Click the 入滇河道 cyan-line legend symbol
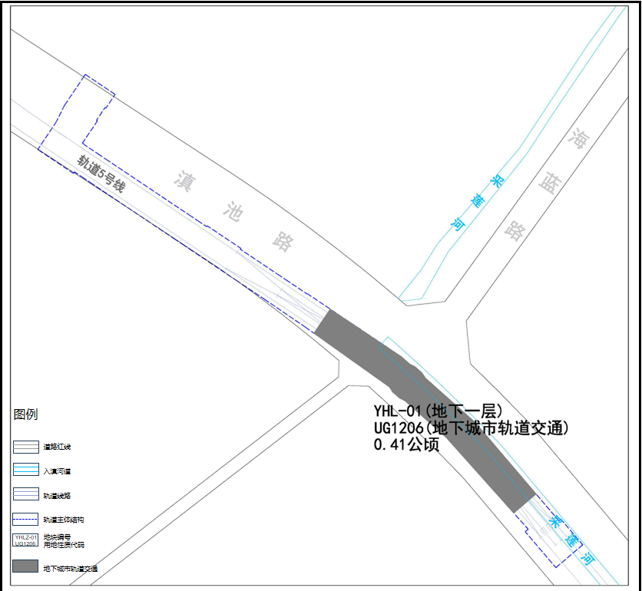 26,470
